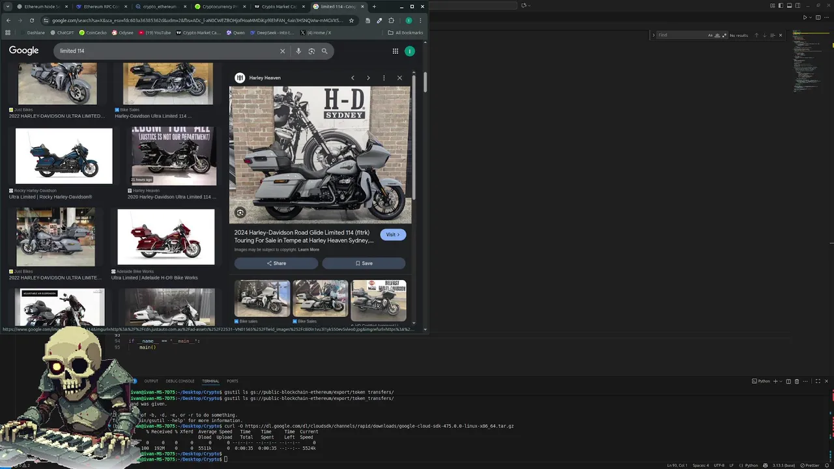Viewport: 834px width, 469px height.
Task: Open run options dropdown beside play button
Action: coord(811,18)
